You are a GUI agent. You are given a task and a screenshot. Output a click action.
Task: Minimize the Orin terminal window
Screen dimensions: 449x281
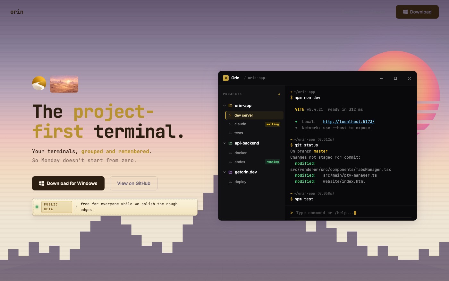[x=381, y=78]
